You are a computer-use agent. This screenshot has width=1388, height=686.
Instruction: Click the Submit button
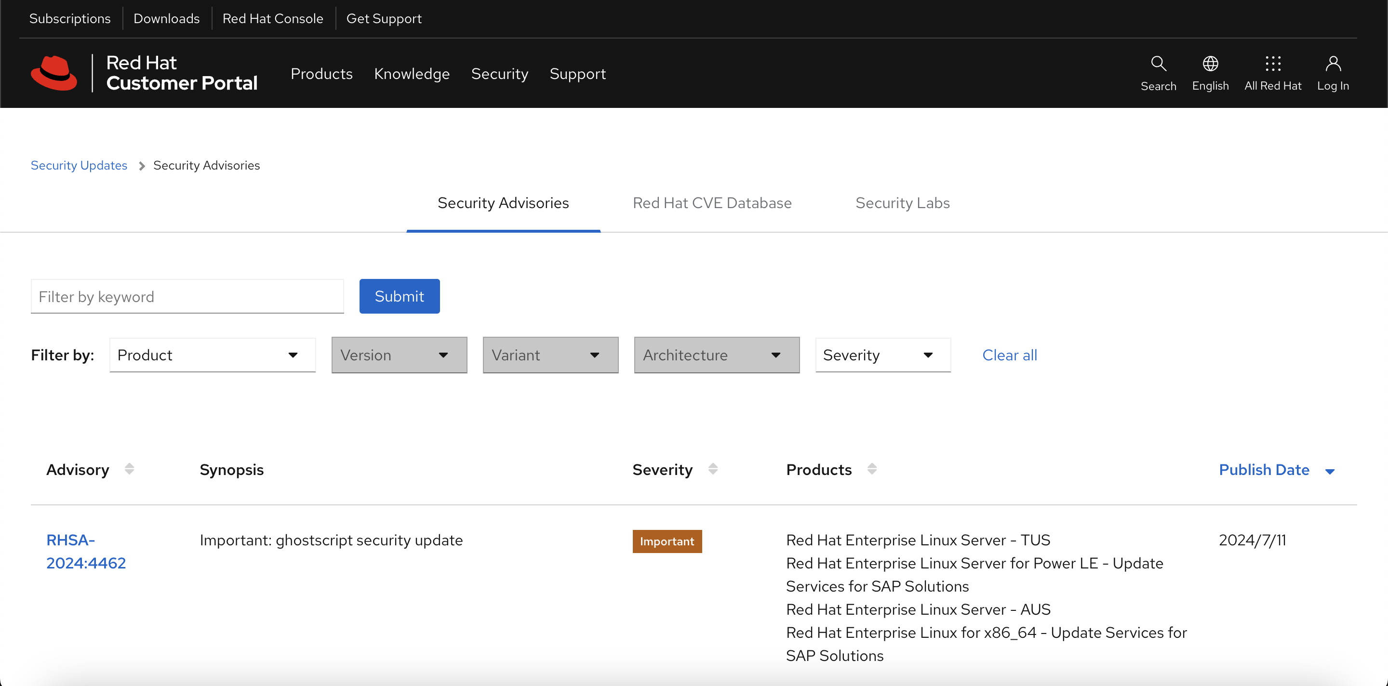coord(399,296)
